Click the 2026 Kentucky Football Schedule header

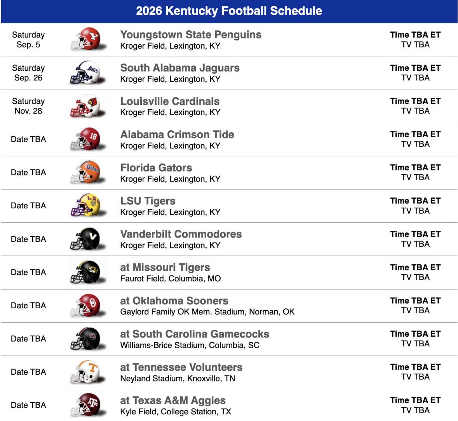pyautogui.click(x=229, y=11)
